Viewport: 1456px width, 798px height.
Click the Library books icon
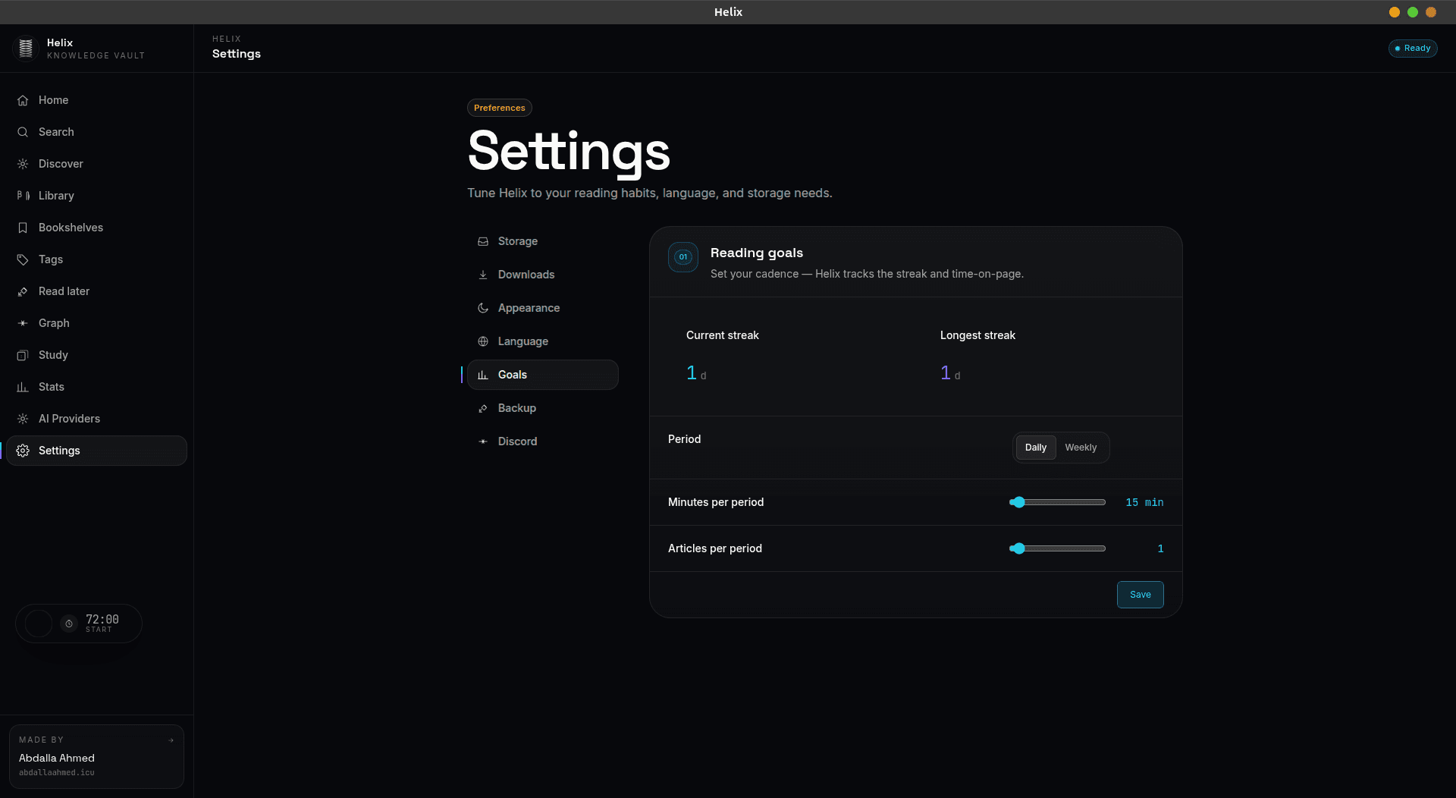(x=23, y=196)
